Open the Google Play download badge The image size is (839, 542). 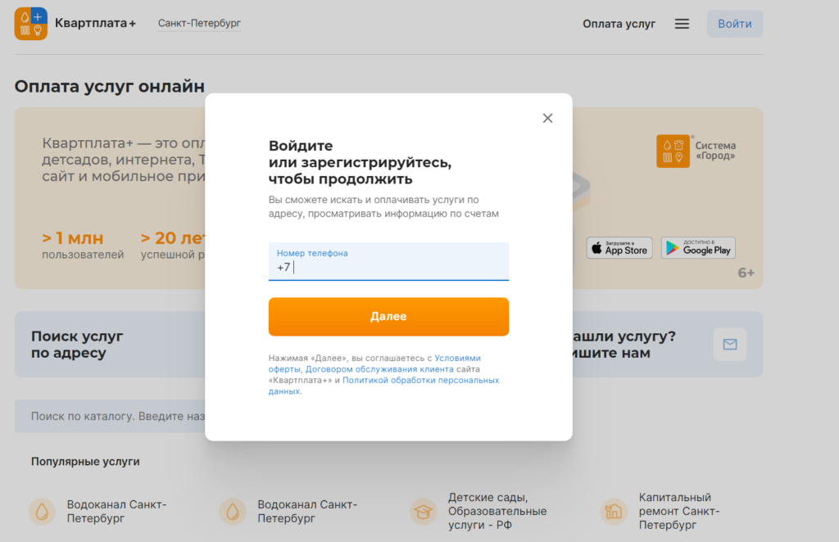coord(698,248)
